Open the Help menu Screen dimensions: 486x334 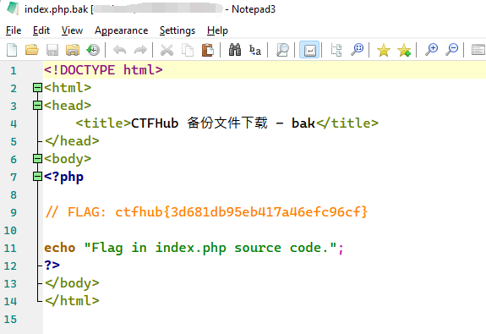tap(217, 30)
